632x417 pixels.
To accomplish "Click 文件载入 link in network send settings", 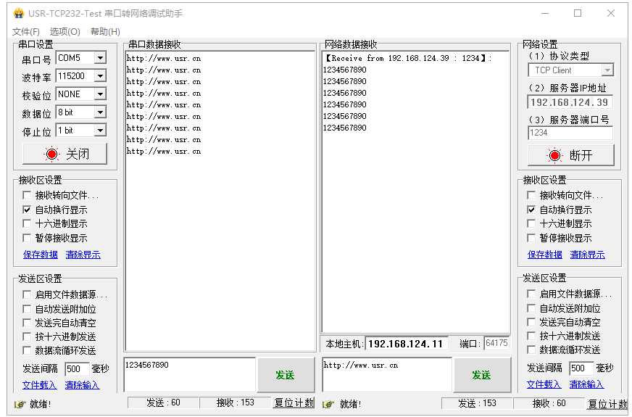I will (544, 384).
